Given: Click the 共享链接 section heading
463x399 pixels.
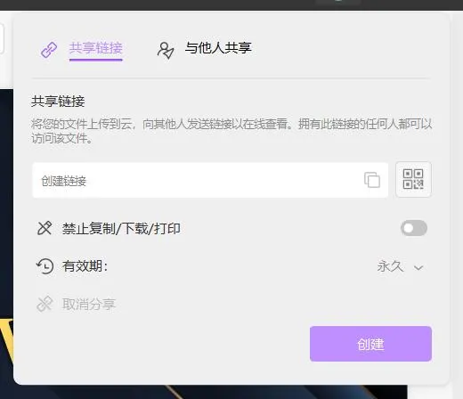Looking at the screenshot, I should [x=58, y=102].
